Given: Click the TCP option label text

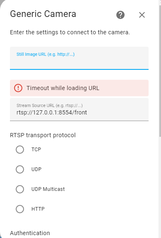Looking at the screenshot, I should click(36, 150).
